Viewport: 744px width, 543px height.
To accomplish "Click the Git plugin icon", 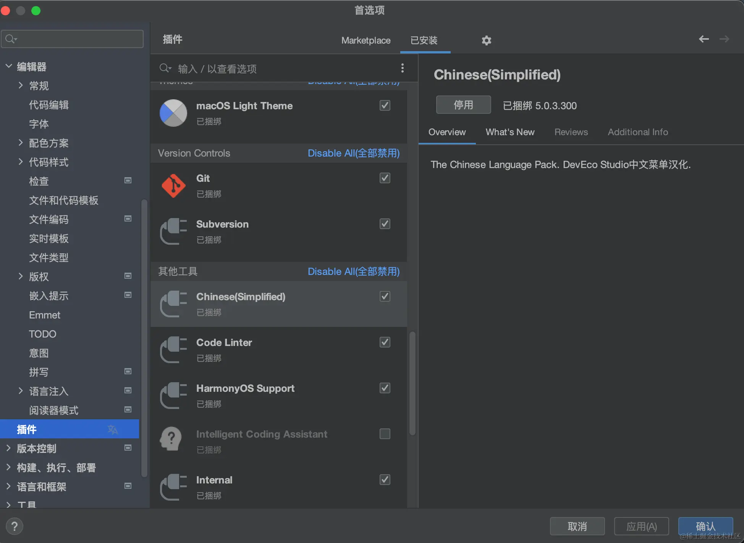I will click(173, 186).
